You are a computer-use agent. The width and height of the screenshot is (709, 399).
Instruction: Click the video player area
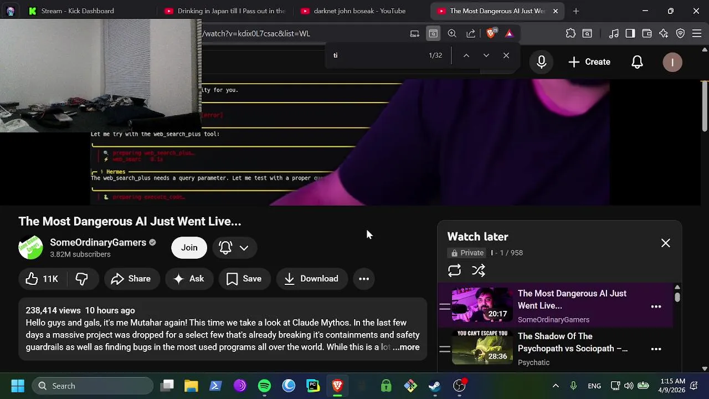(x=350, y=142)
